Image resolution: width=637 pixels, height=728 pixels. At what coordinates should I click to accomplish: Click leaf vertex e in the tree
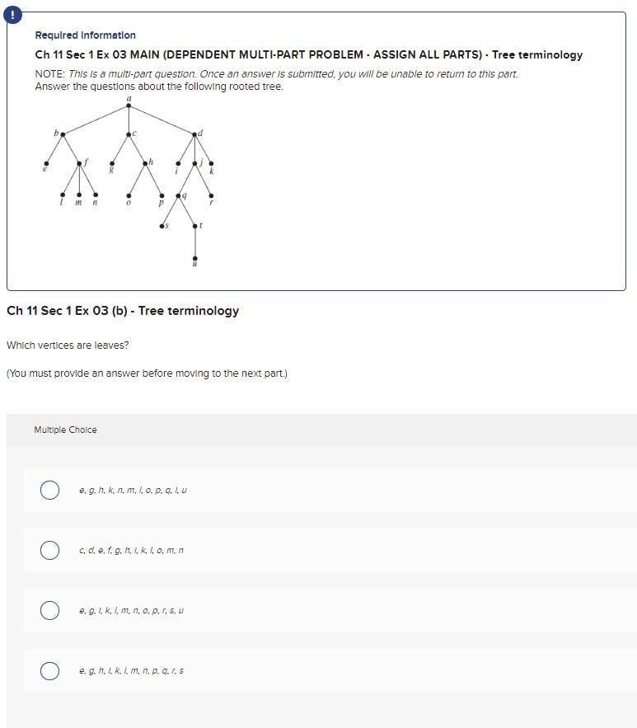coord(46,163)
